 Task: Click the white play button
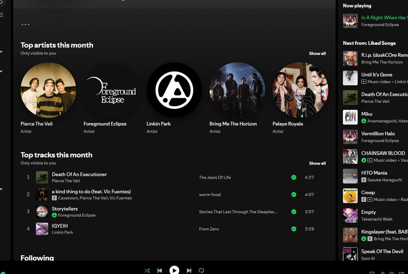click(x=174, y=270)
